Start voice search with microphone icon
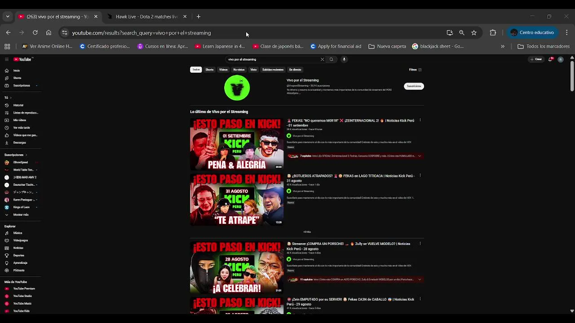This screenshot has width=575, height=323. pos(344,59)
